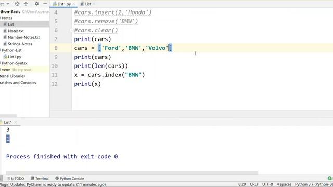The height and width of the screenshot is (187, 333).
Task: Click line number 12 in gutter
Action: 54,84
